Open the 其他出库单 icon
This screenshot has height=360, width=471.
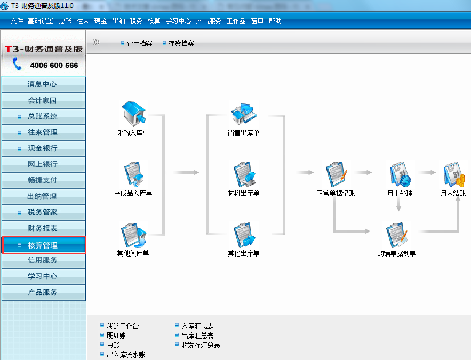point(243,235)
